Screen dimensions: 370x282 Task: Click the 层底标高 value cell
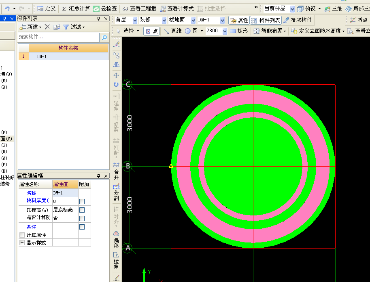pyautogui.click(x=65, y=210)
